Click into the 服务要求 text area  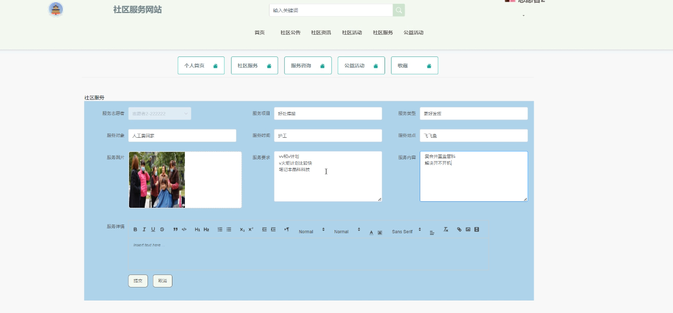click(x=328, y=176)
